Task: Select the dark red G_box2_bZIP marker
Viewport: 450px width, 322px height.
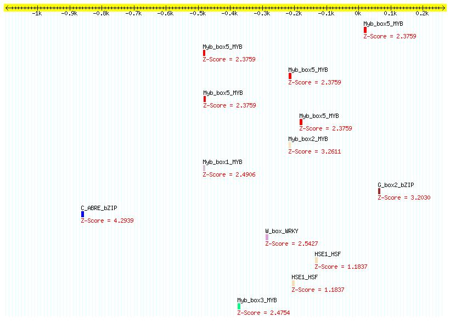Action: [379, 191]
